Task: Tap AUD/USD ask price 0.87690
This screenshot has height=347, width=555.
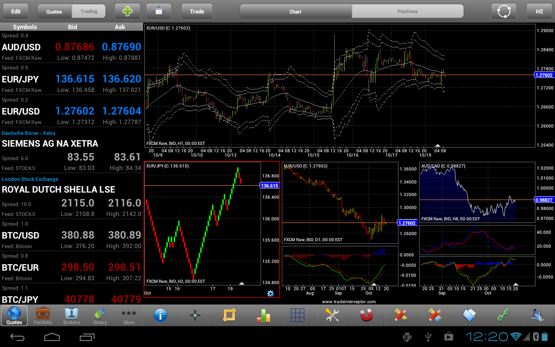Action: coord(122,47)
